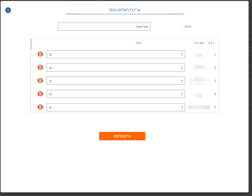Sort by the דירה column header
Screen dimensions: 252x196
(x=211, y=43)
